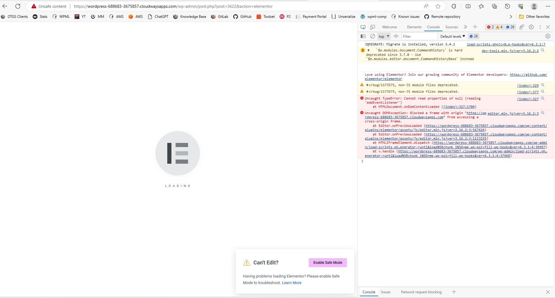Viewport: 555px width, 298px height.
Task: Show more bookmarks chevron
Action: coord(511,17)
